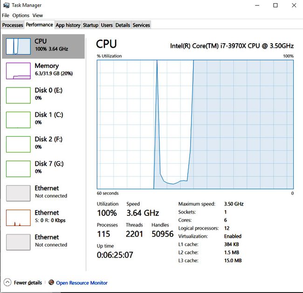Open the Options menu
This screenshot has width=303, height=293.
21,15
